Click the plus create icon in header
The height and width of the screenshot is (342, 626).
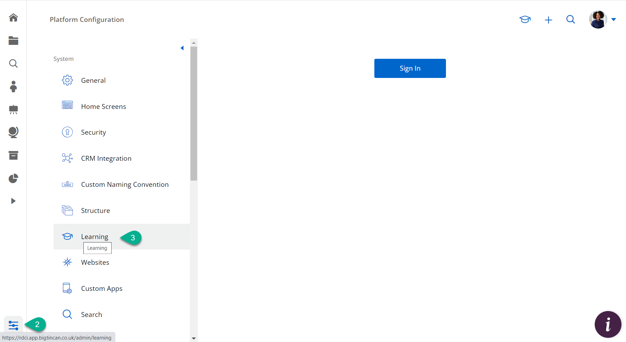(x=548, y=20)
